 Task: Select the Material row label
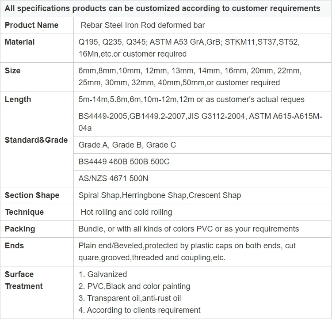coord(19,42)
